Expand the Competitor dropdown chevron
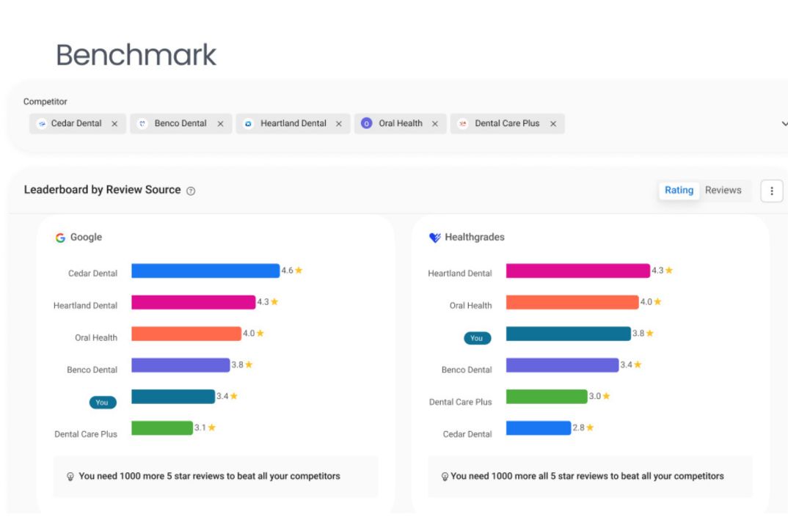Screen dimensions: 788x528 pyautogui.click(x=784, y=124)
